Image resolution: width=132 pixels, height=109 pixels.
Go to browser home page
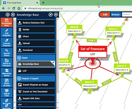19,8
